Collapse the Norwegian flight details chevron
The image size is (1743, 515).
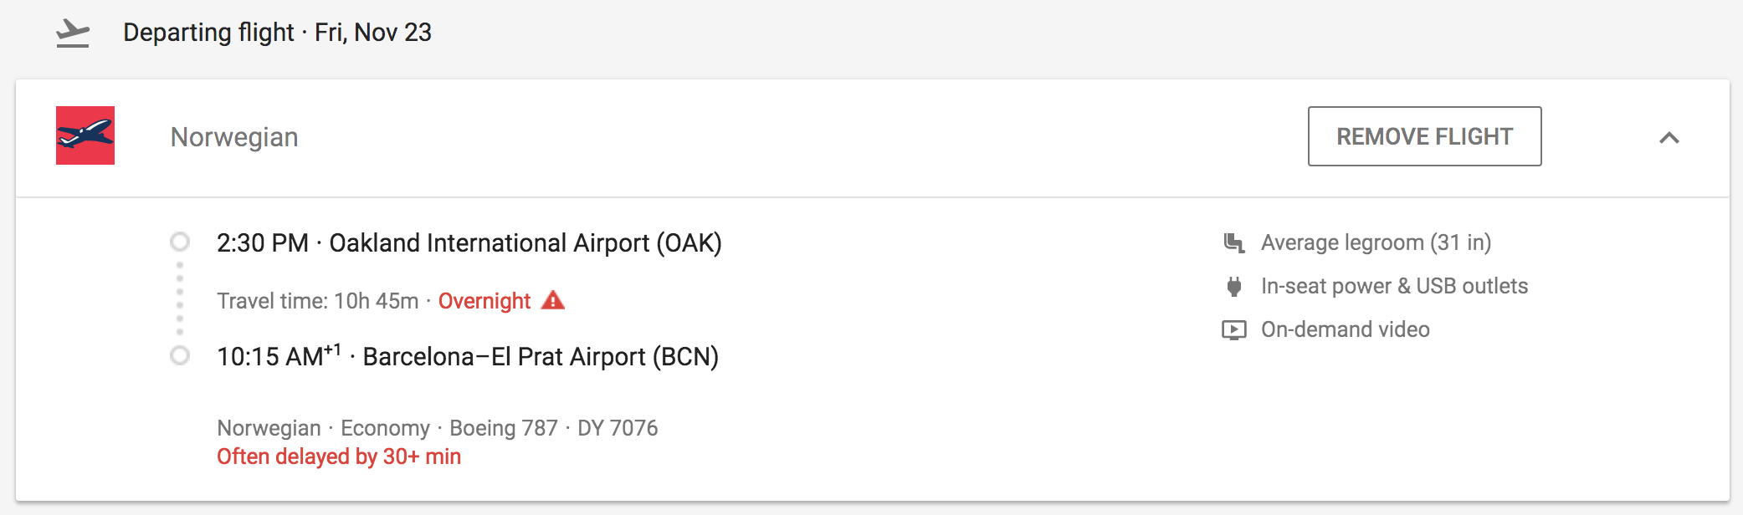pyautogui.click(x=1669, y=138)
